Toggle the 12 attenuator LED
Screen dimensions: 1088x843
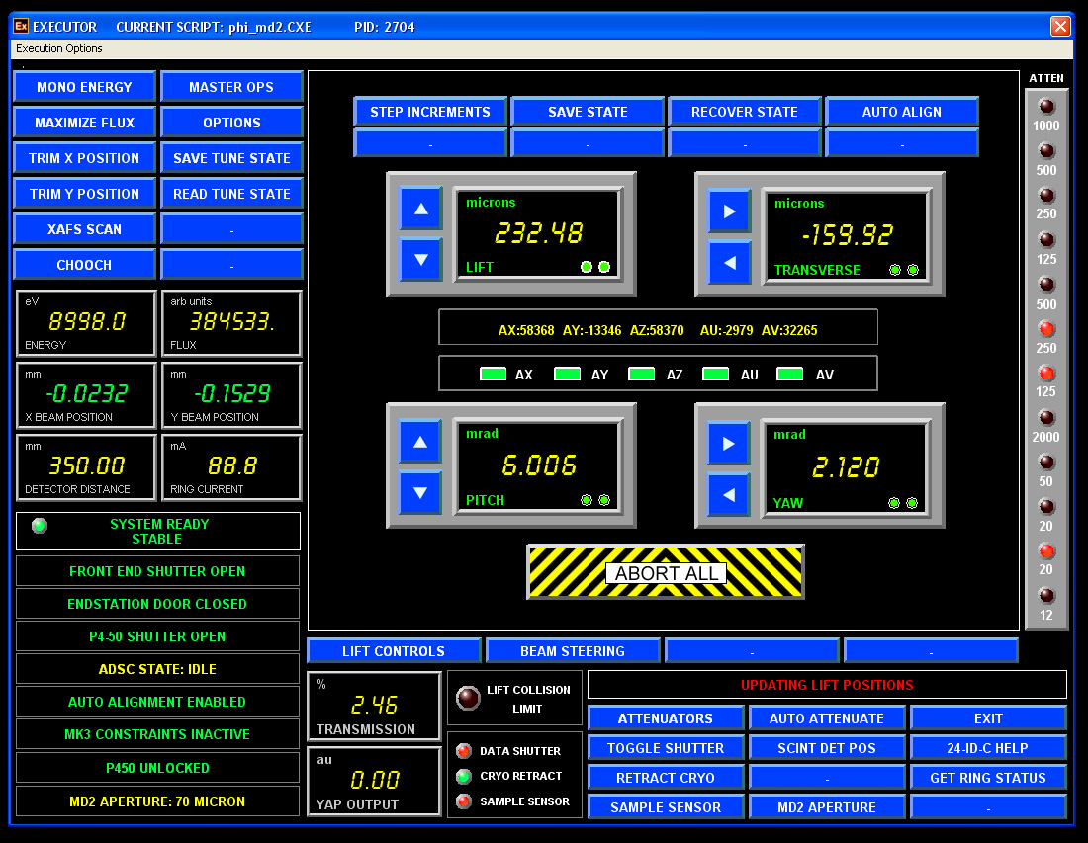tap(1045, 596)
